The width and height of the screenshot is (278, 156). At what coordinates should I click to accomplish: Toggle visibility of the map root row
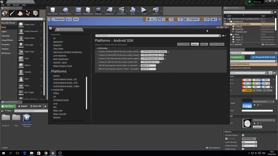(x=225, y=19)
